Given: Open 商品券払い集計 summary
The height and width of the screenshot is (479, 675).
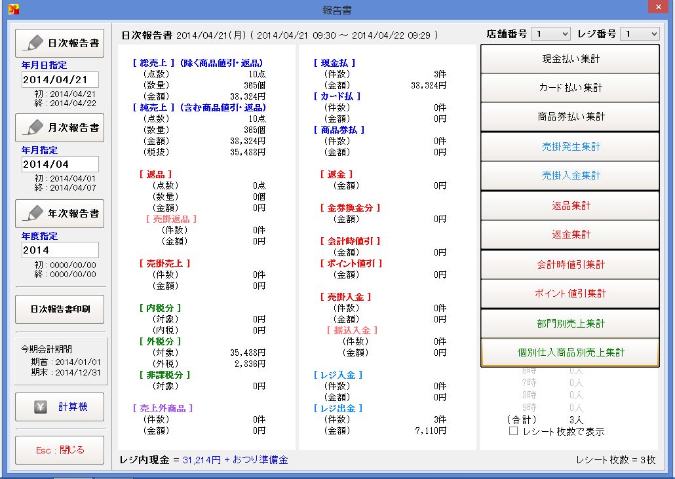Looking at the screenshot, I should click(x=569, y=117).
